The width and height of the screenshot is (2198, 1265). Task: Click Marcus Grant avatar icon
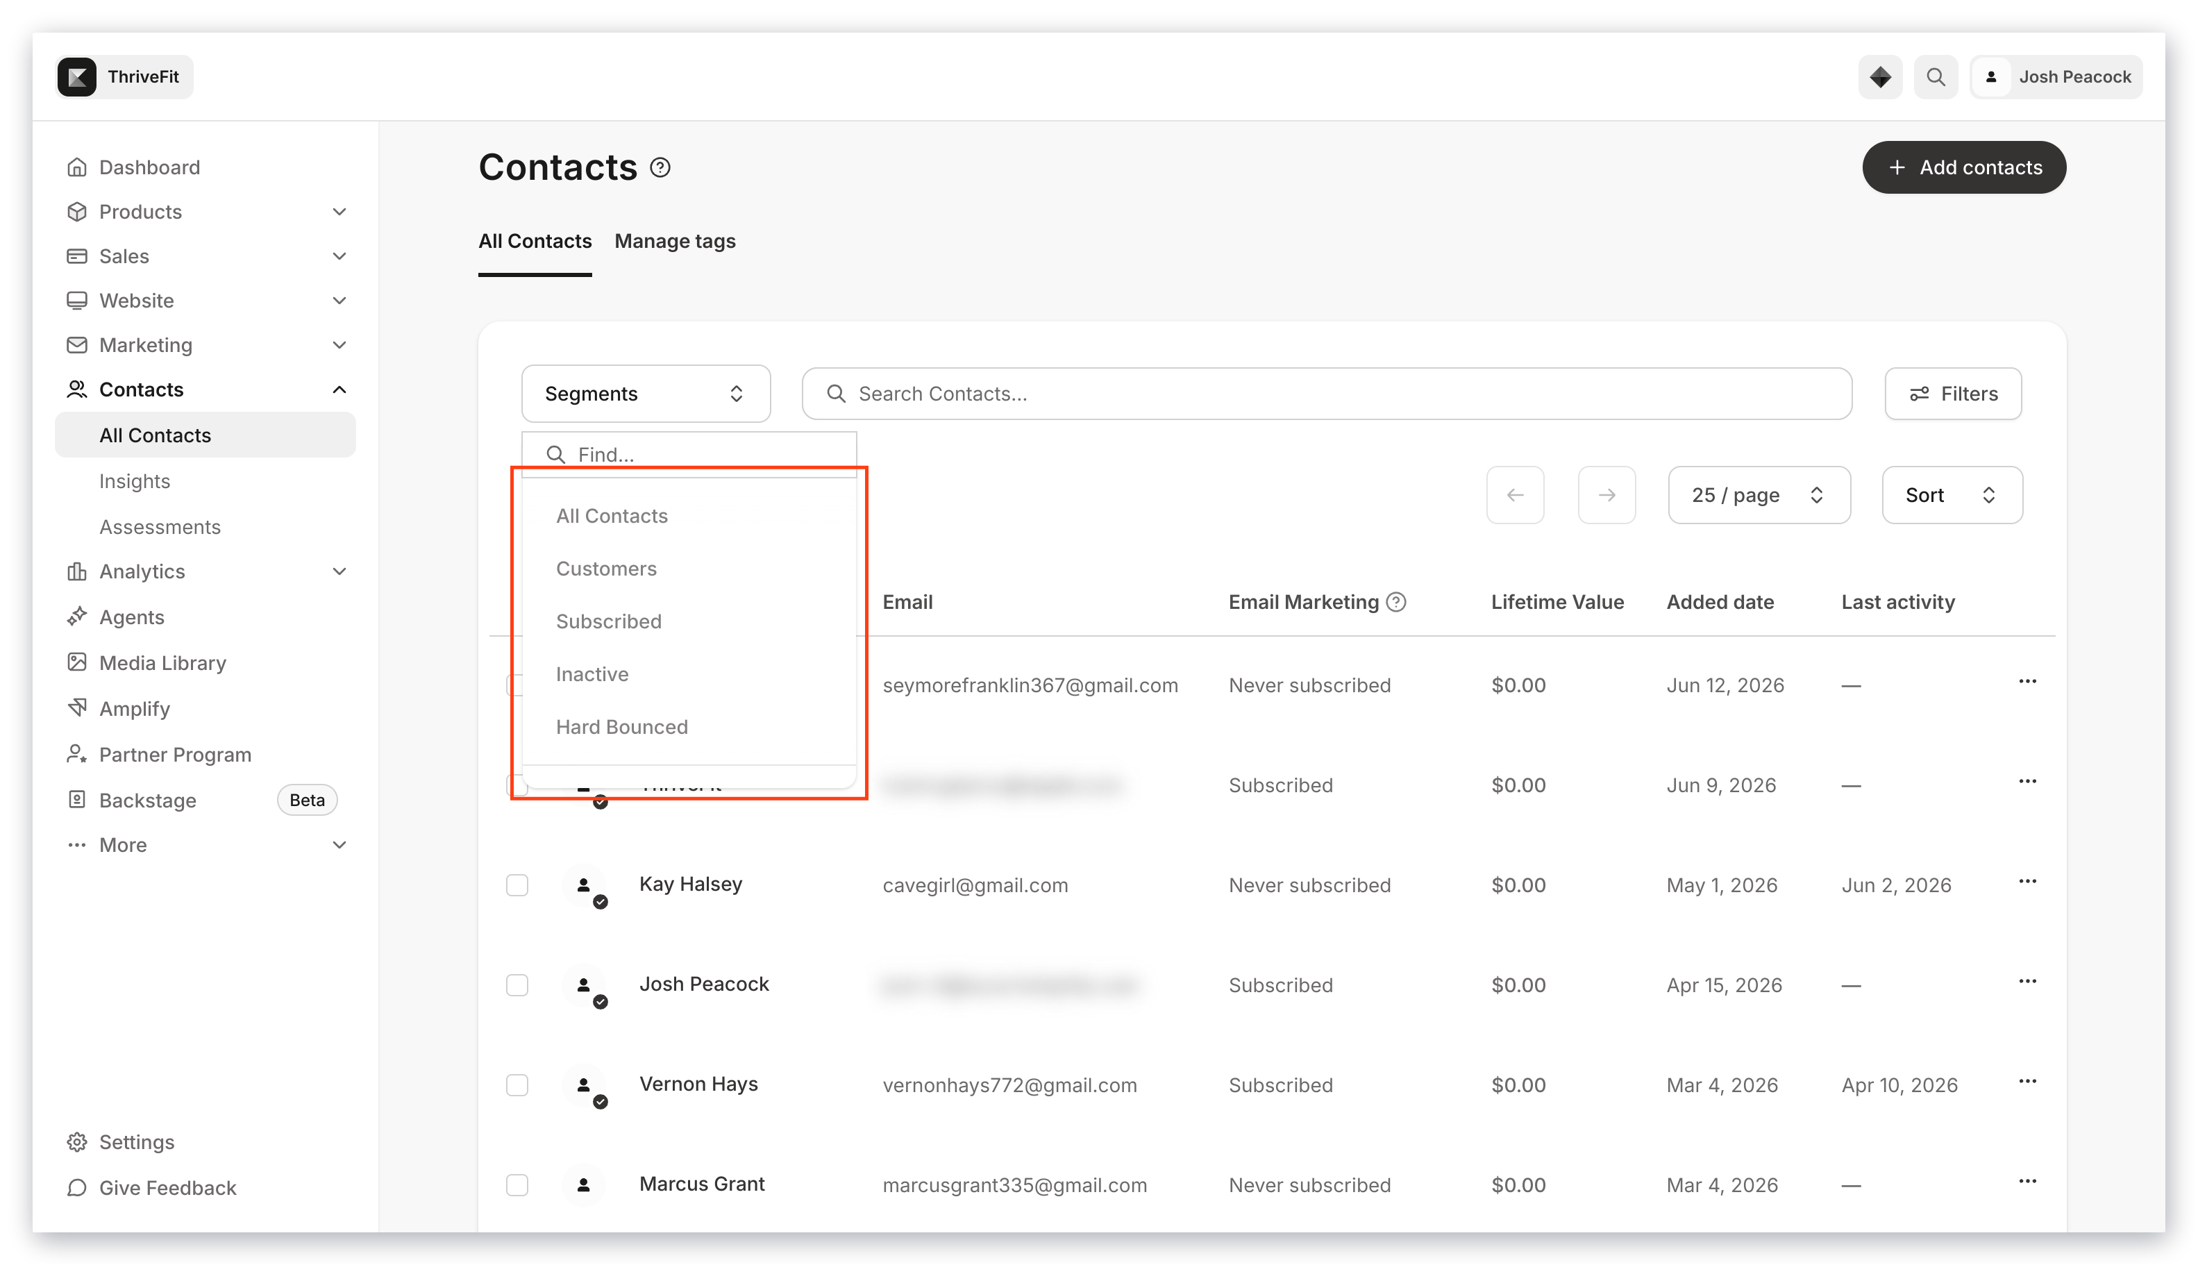(x=584, y=1184)
